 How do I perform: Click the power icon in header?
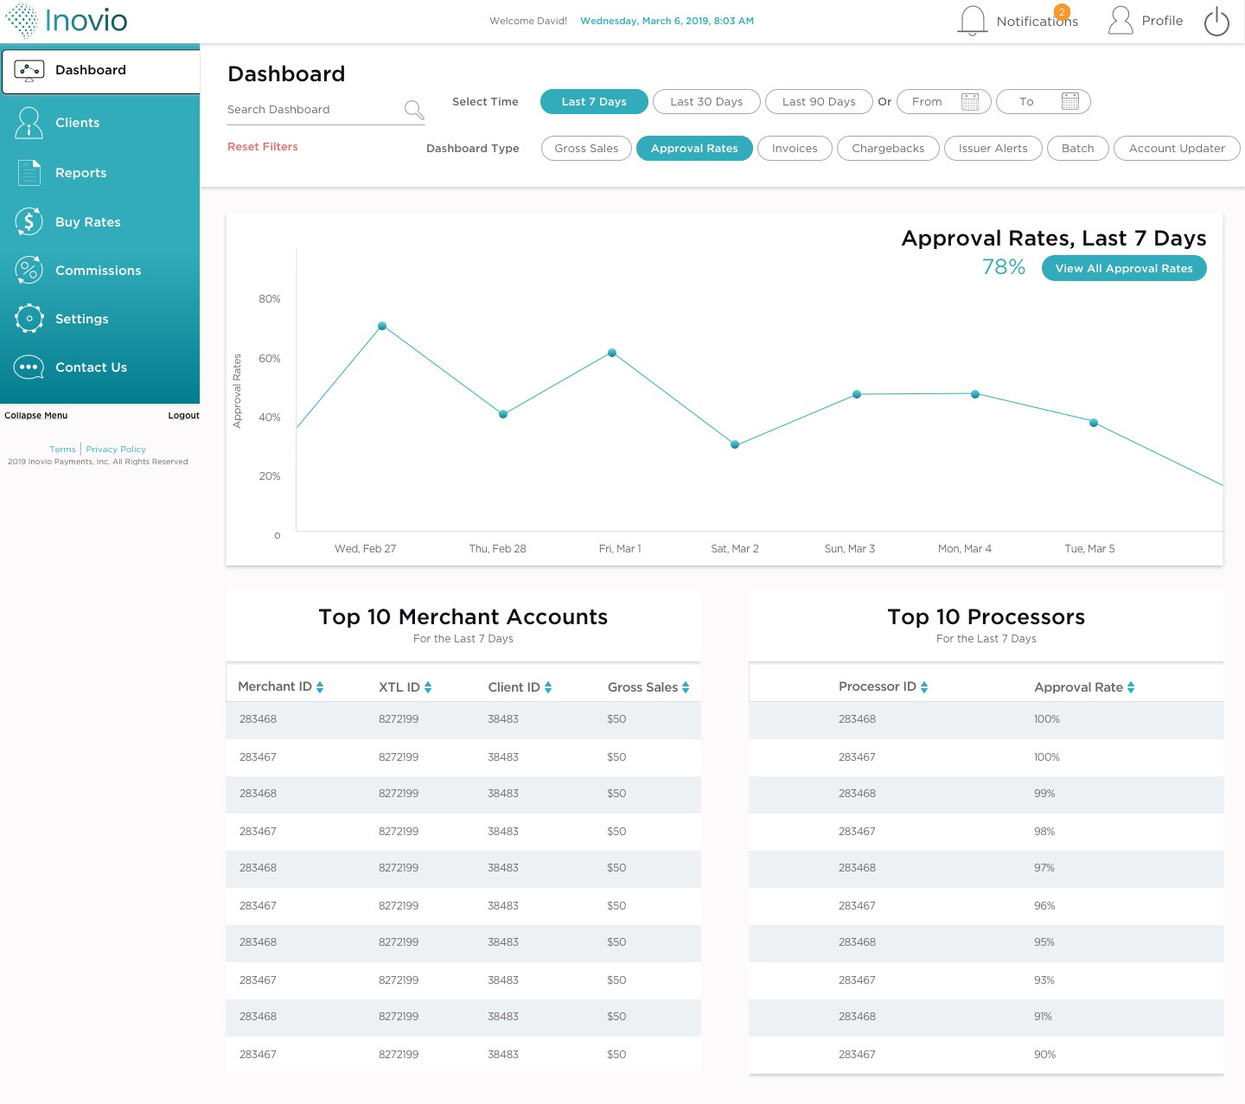tap(1216, 22)
